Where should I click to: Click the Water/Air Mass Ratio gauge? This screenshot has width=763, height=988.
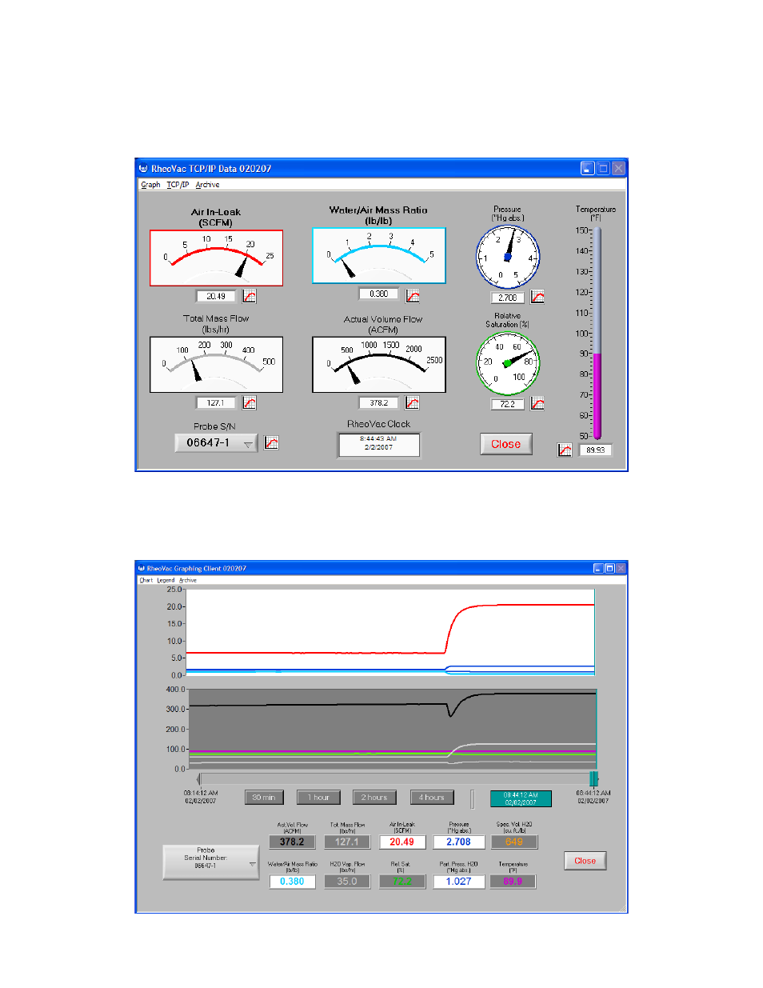tap(379, 255)
